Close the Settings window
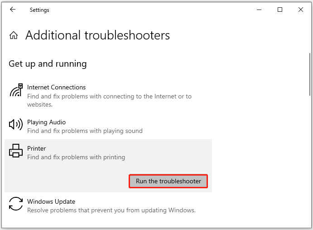The height and width of the screenshot is (230, 313). (x=301, y=10)
